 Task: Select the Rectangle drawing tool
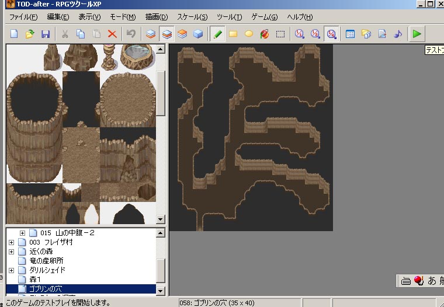click(233, 34)
